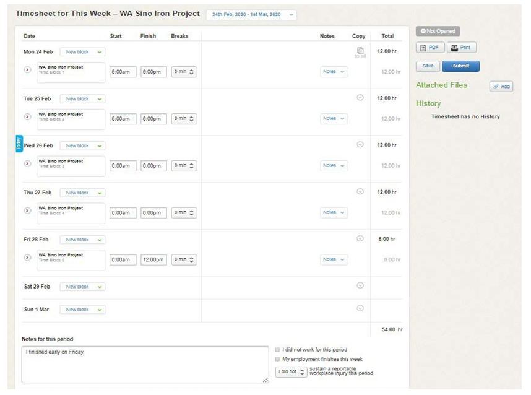Screen dimensions: 531x395
Task: Expand Notes dropdown for Thursday's time block
Action: 334,212
